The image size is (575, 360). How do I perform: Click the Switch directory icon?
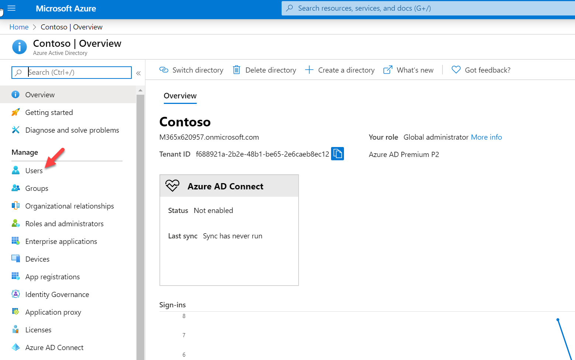point(164,70)
